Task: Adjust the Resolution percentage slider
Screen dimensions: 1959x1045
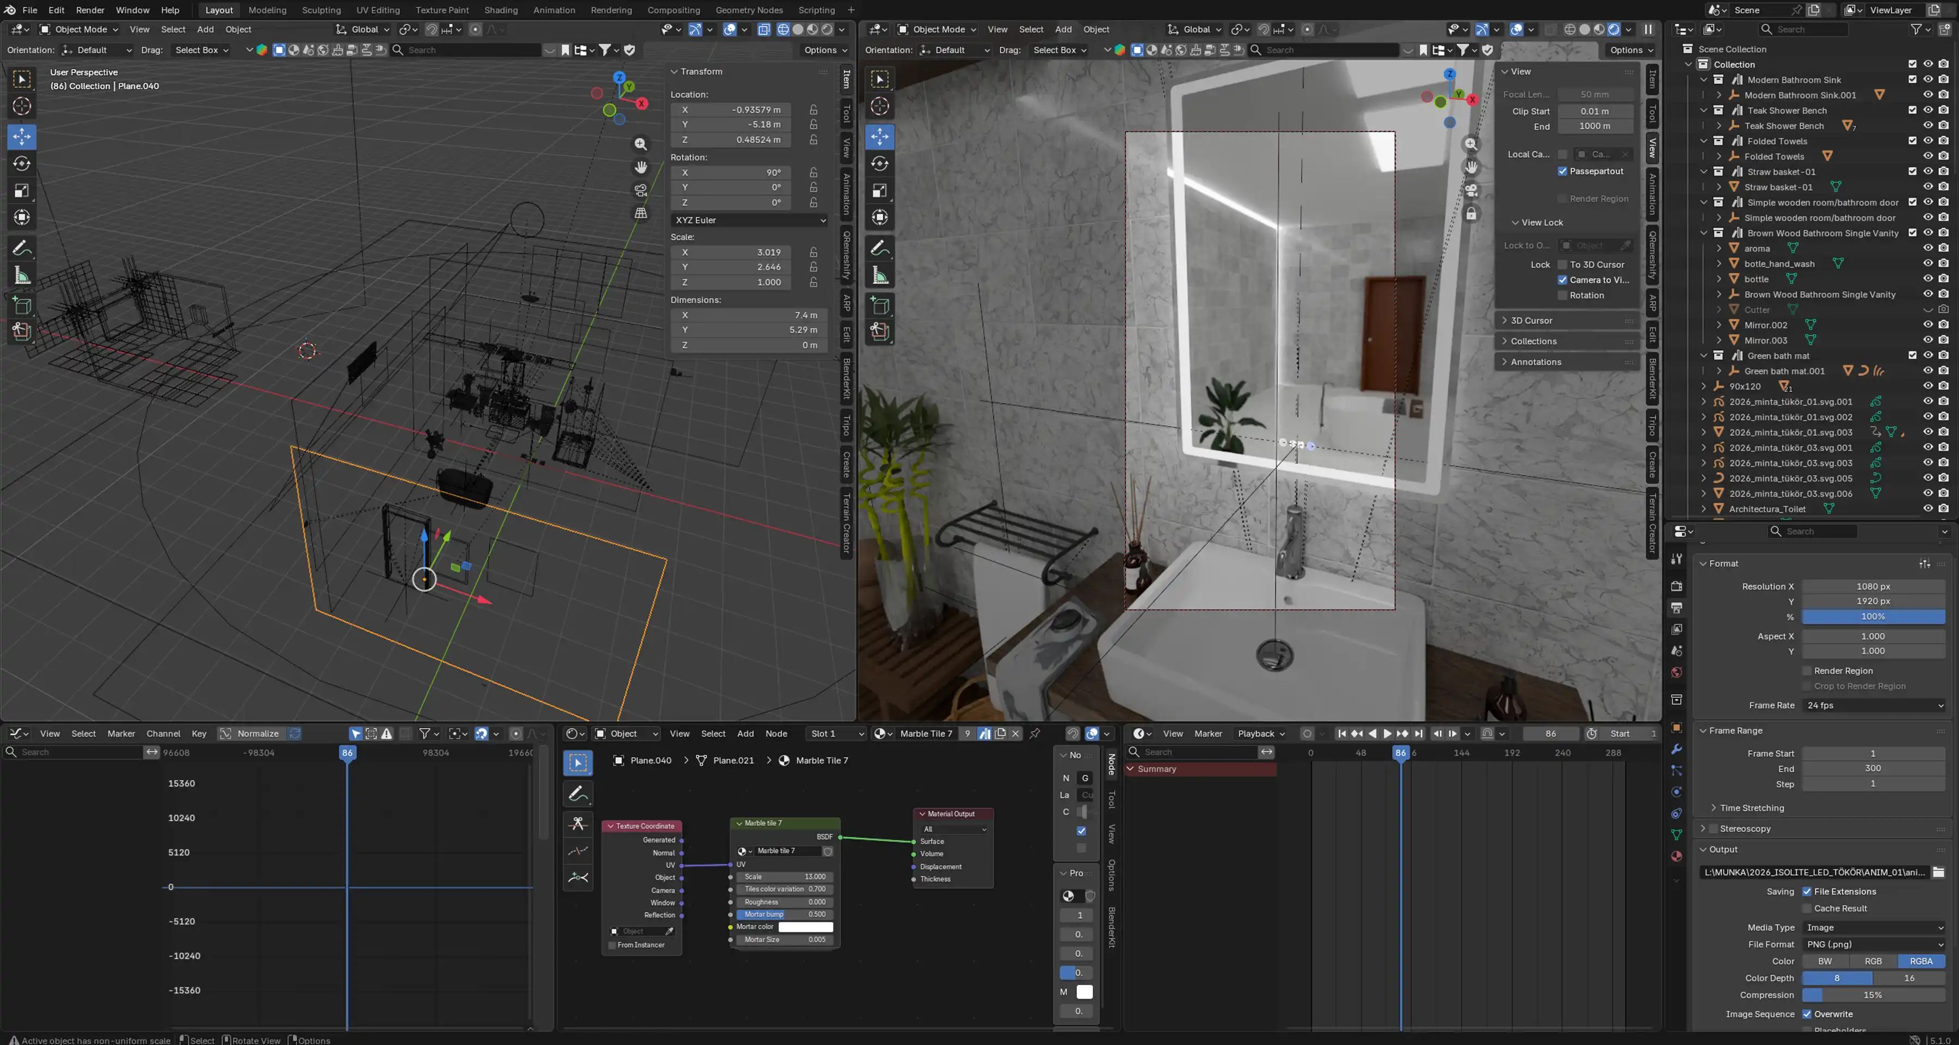Action: coord(1873,617)
